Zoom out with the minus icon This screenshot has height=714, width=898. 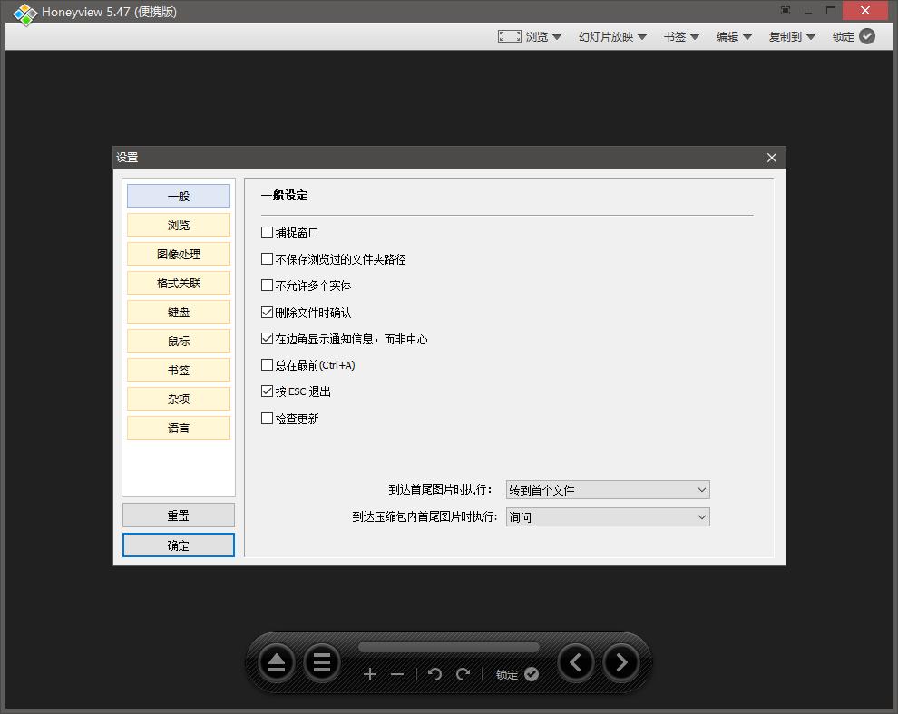[397, 674]
